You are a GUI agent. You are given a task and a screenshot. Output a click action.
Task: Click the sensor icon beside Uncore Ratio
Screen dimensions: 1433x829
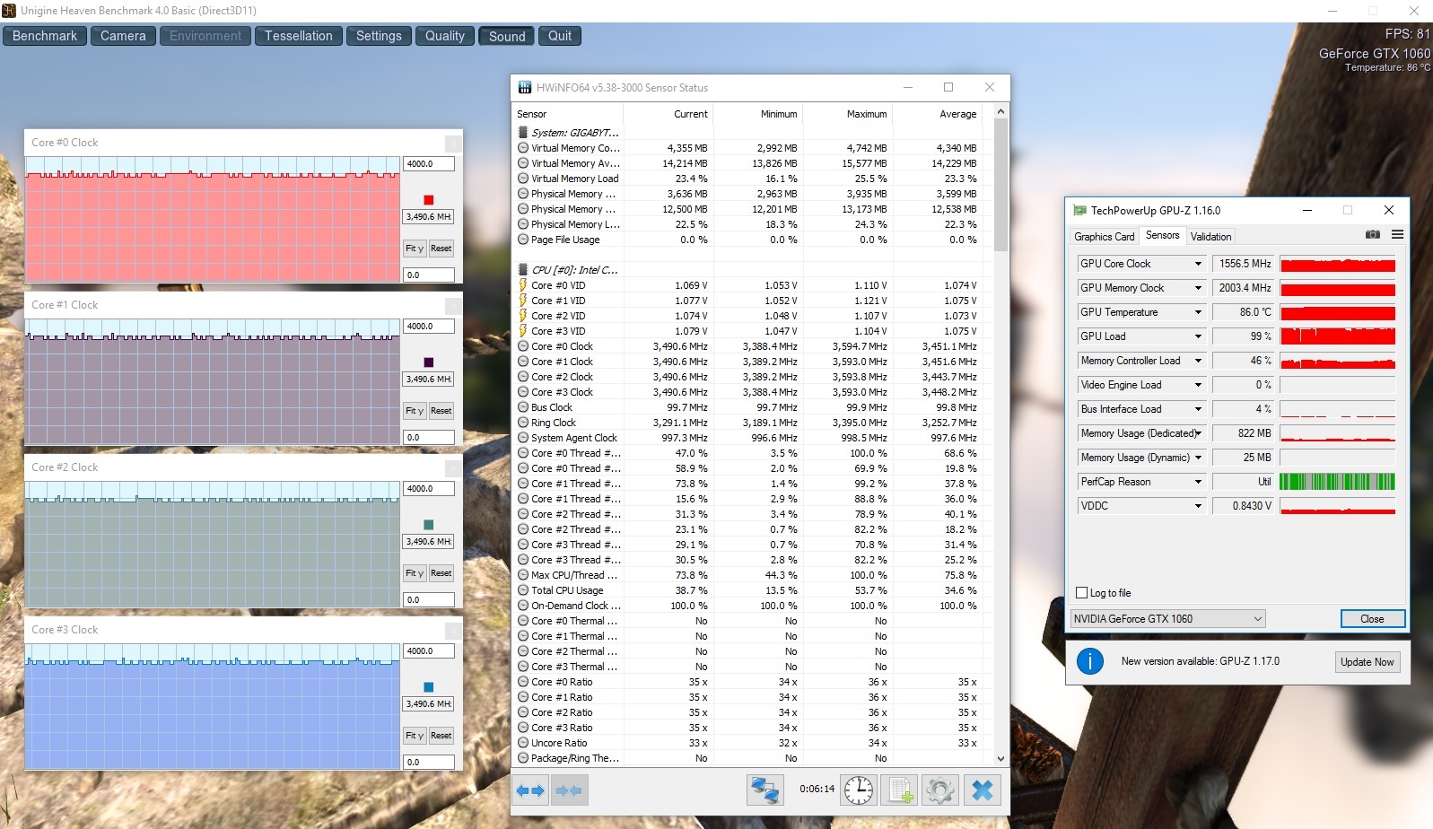(x=523, y=743)
